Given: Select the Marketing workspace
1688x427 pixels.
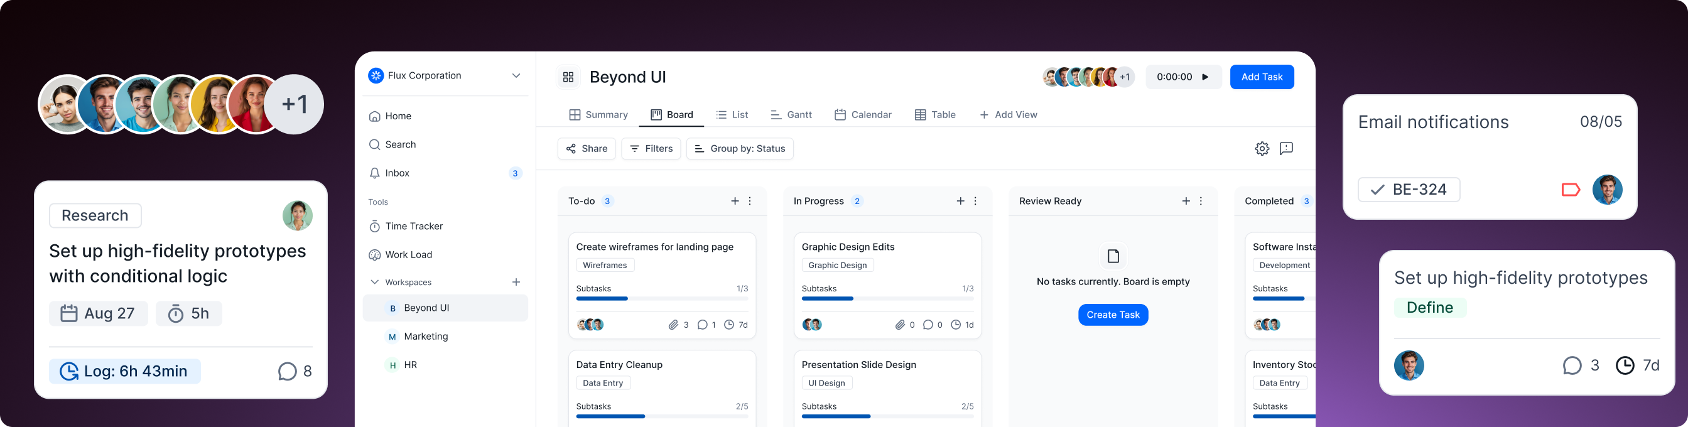Looking at the screenshot, I should 445,337.
